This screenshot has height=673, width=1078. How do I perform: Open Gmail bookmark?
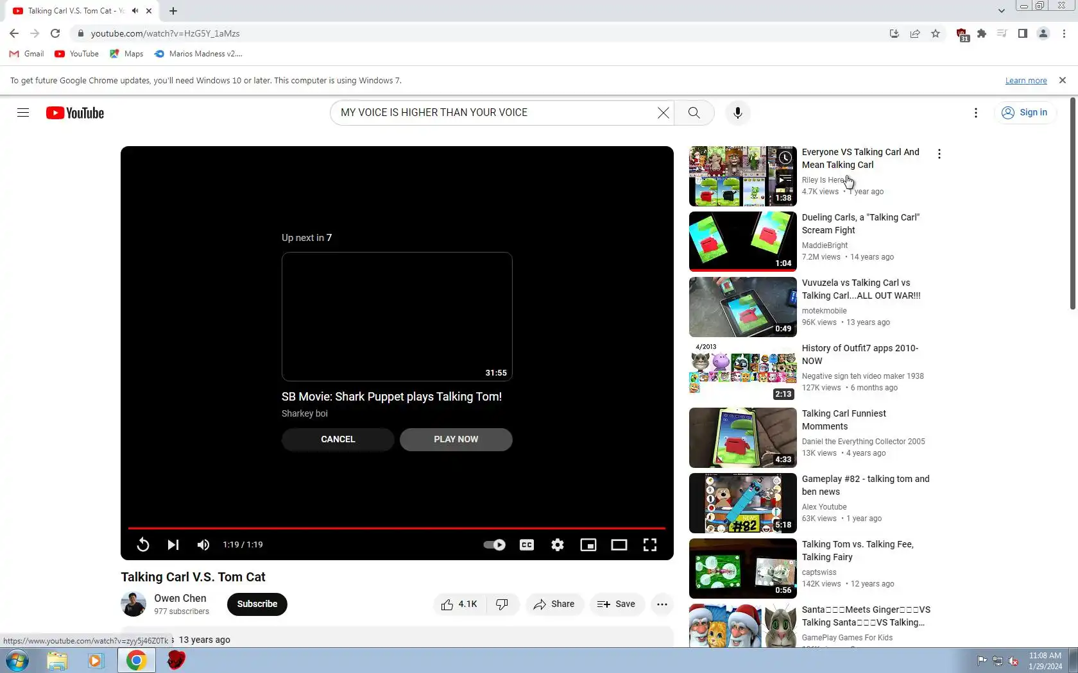point(27,54)
